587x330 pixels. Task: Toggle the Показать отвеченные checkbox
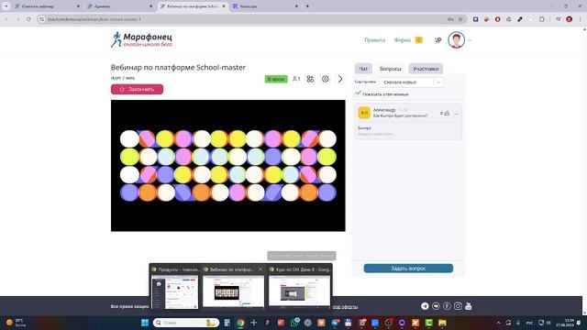pyautogui.click(x=358, y=93)
